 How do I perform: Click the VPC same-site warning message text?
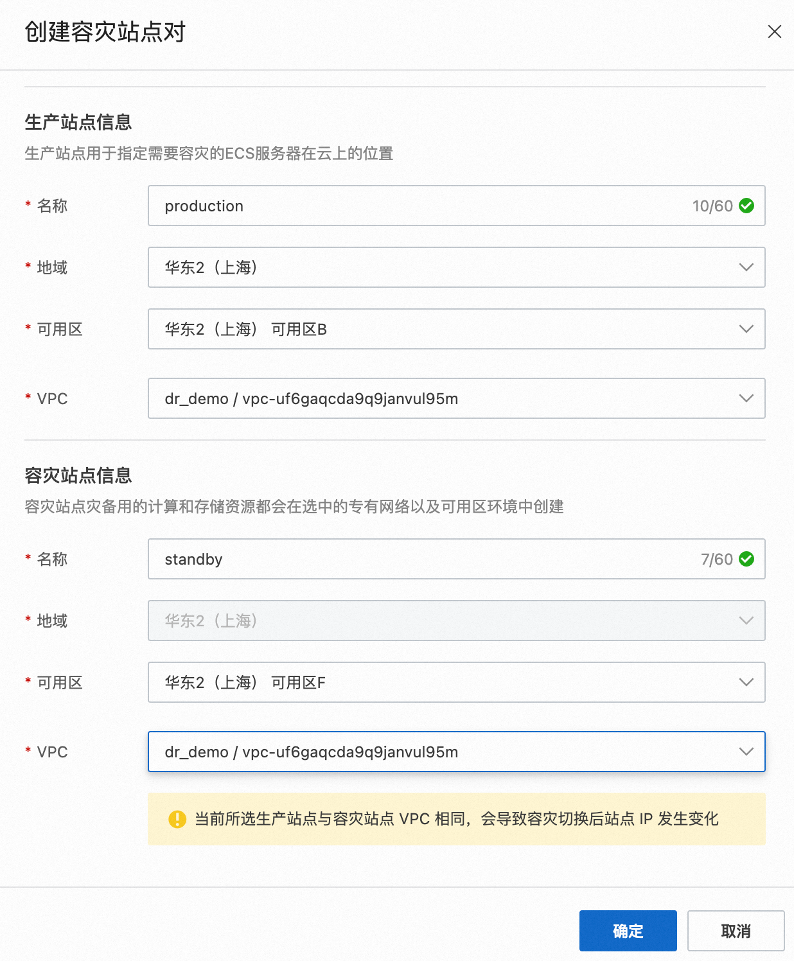tap(457, 819)
